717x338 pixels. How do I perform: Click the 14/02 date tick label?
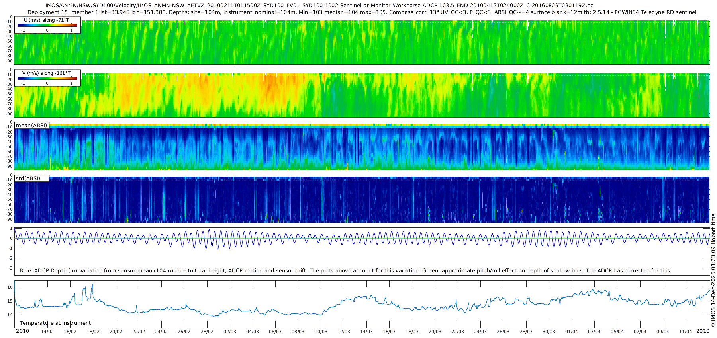[x=47, y=332]
